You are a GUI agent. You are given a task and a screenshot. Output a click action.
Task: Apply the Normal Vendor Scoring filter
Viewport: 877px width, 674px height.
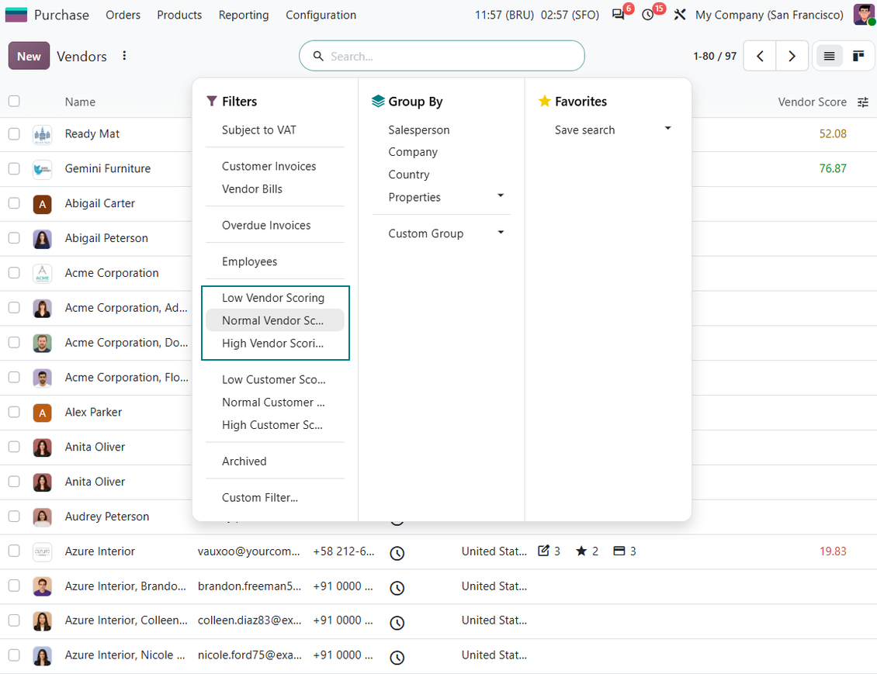[x=275, y=321]
